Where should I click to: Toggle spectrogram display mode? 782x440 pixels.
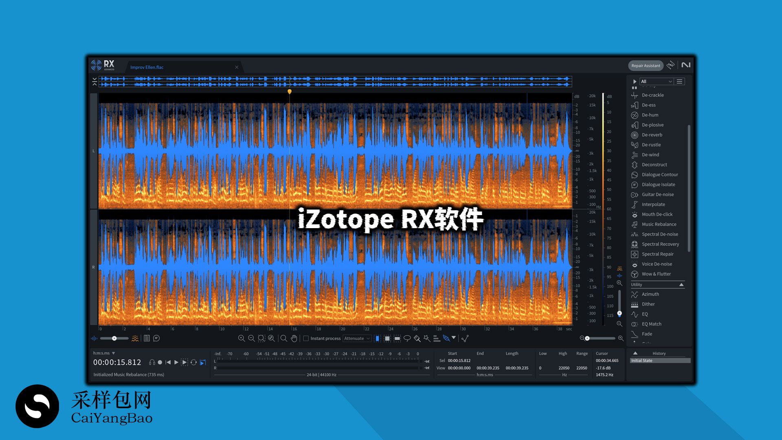pyautogui.click(x=135, y=338)
